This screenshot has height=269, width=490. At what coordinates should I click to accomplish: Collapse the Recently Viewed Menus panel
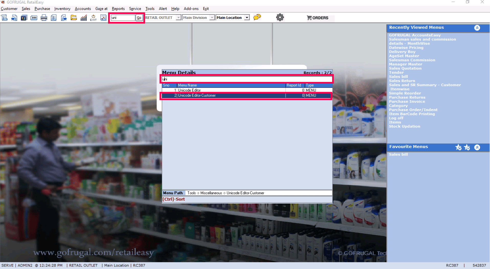click(x=477, y=28)
